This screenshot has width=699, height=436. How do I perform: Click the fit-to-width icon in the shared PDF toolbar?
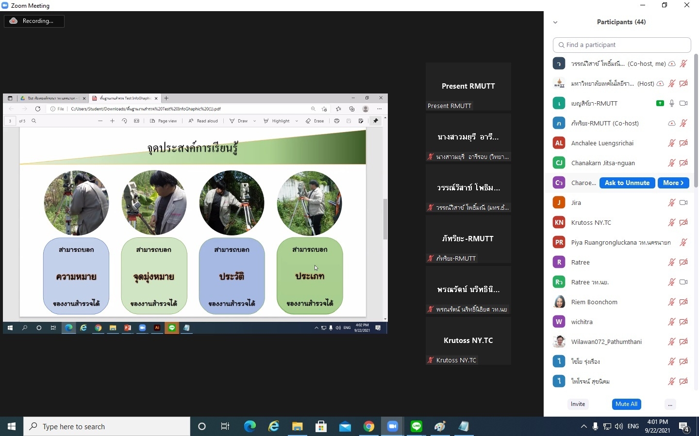136,121
